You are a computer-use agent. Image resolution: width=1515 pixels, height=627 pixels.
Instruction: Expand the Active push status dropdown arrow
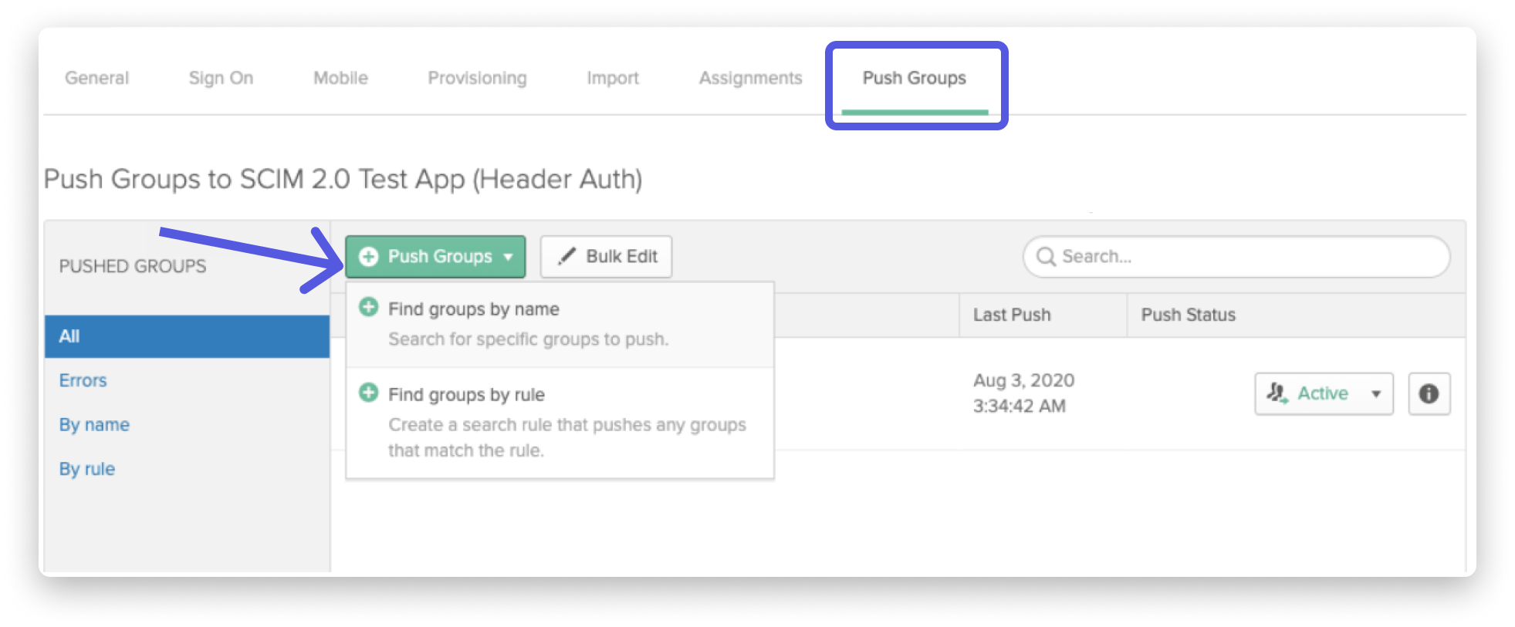click(x=1376, y=394)
